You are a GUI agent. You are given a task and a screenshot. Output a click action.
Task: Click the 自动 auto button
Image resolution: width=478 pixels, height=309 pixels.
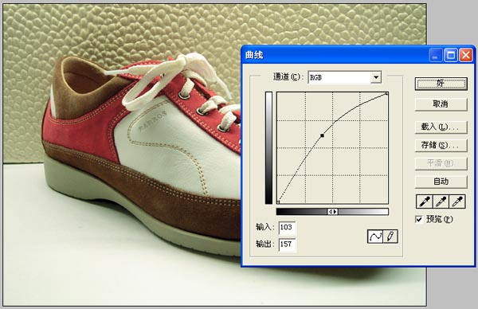click(441, 182)
